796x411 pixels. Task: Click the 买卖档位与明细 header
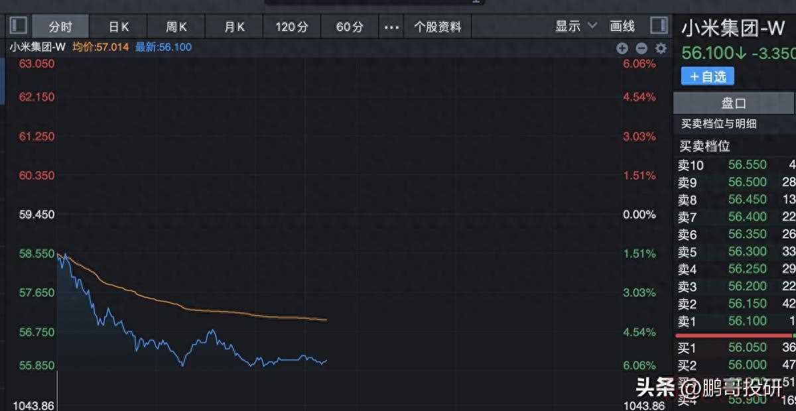coord(719,124)
